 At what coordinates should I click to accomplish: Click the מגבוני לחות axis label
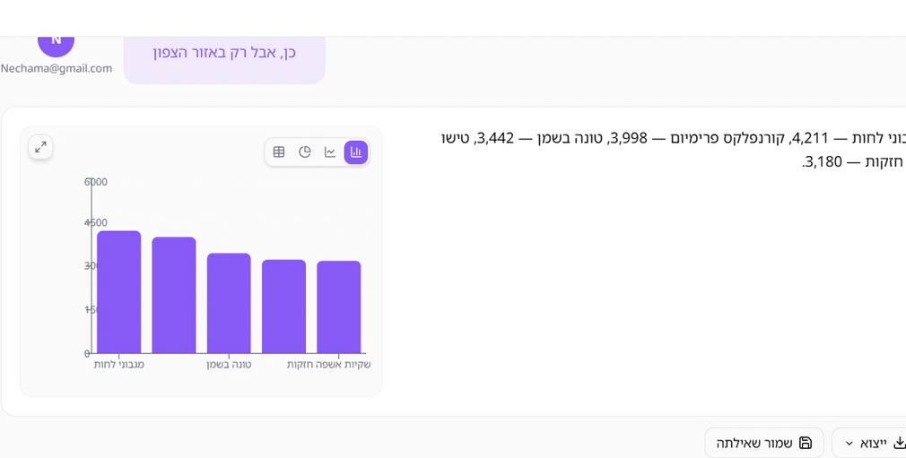click(x=119, y=365)
